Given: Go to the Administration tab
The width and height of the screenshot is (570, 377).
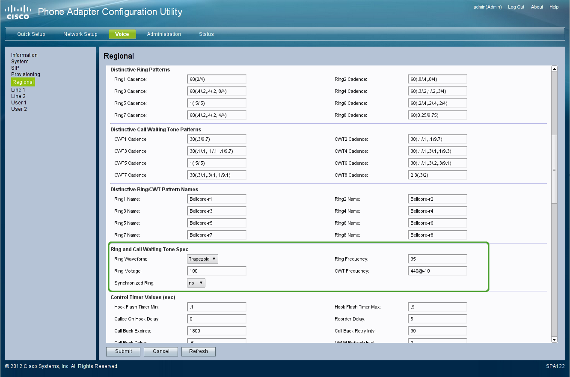Looking at the screenshot, I should click(164, 34).
